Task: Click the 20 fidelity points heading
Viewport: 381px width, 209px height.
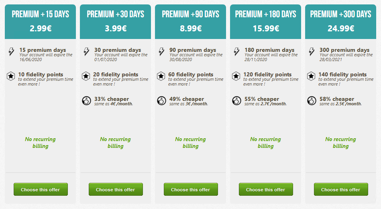Action: coord(116,74)
